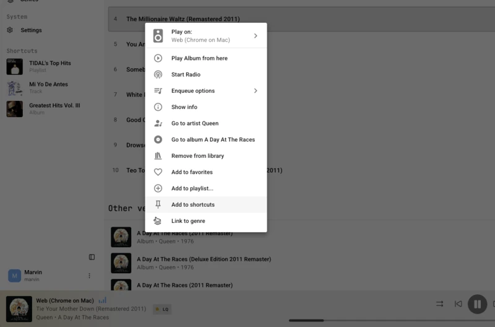Open TIDAL's Top Hits shortcut
Screen dimensions: 495x327
51,67
